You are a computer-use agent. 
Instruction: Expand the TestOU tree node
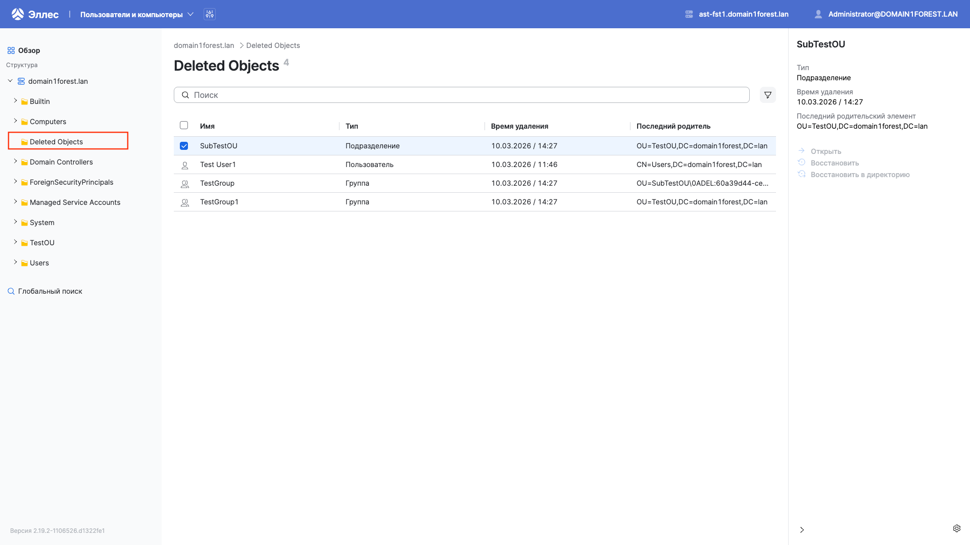coord(15,242)
